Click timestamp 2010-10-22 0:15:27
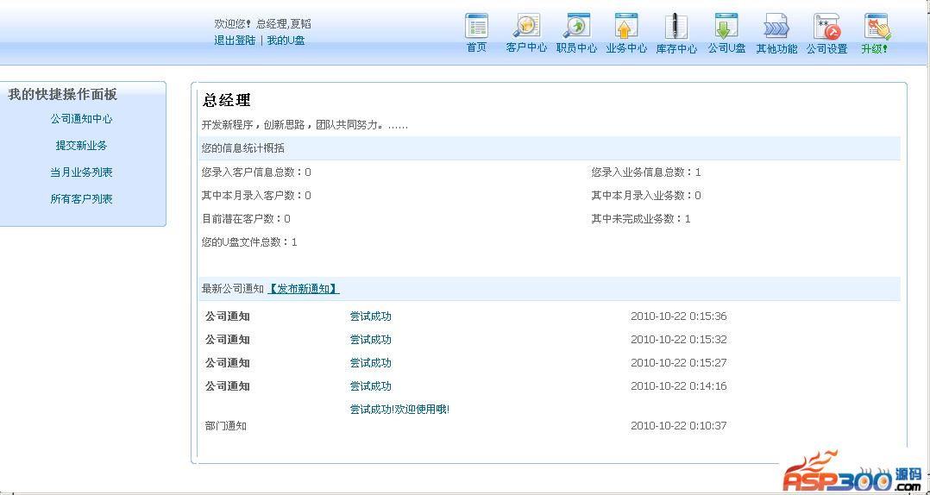 point(678,362)
